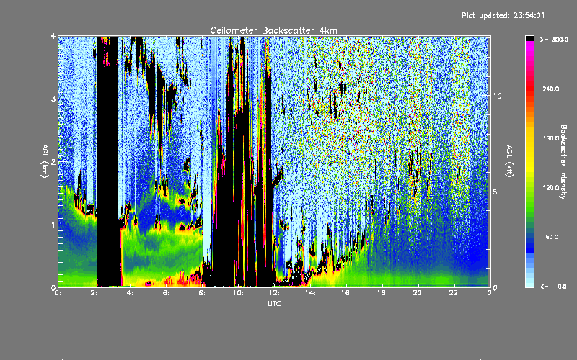This screenshot has height=360, width=577.
Task: Click the left y-axis label '3' km
Action: (53, 99)
